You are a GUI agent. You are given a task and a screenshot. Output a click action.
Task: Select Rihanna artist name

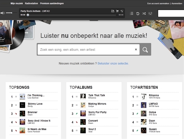(154, 95)
